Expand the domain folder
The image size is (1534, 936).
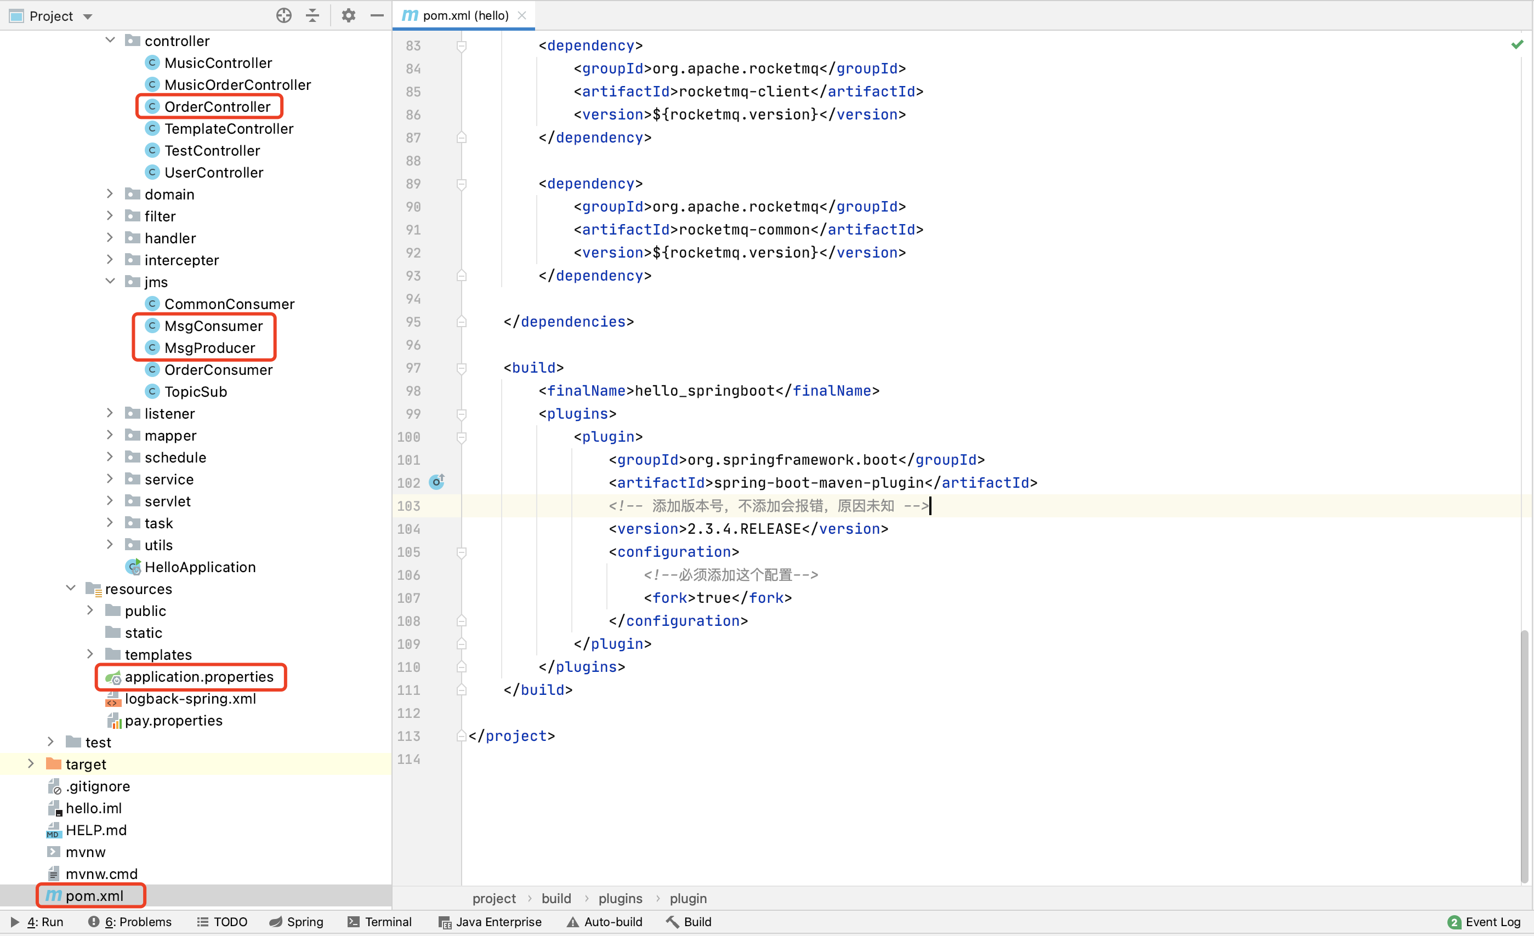coord(110,194)
